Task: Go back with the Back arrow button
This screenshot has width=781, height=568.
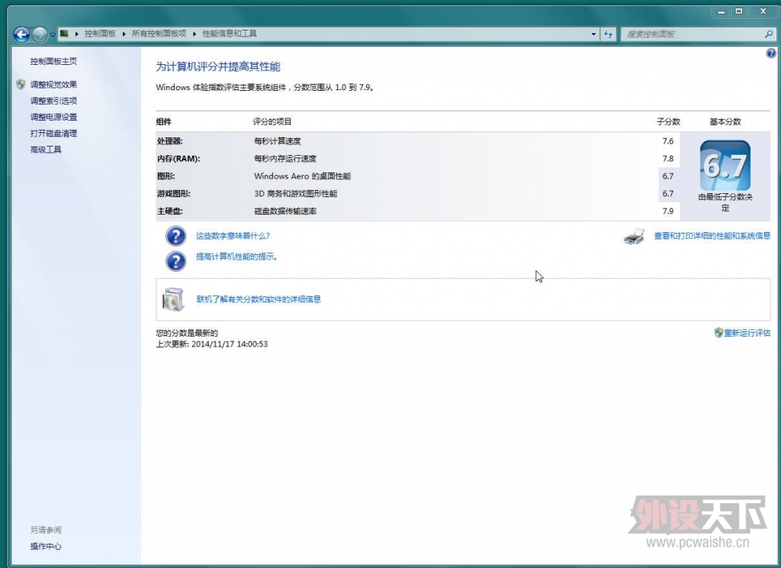Action: [21, 34]
